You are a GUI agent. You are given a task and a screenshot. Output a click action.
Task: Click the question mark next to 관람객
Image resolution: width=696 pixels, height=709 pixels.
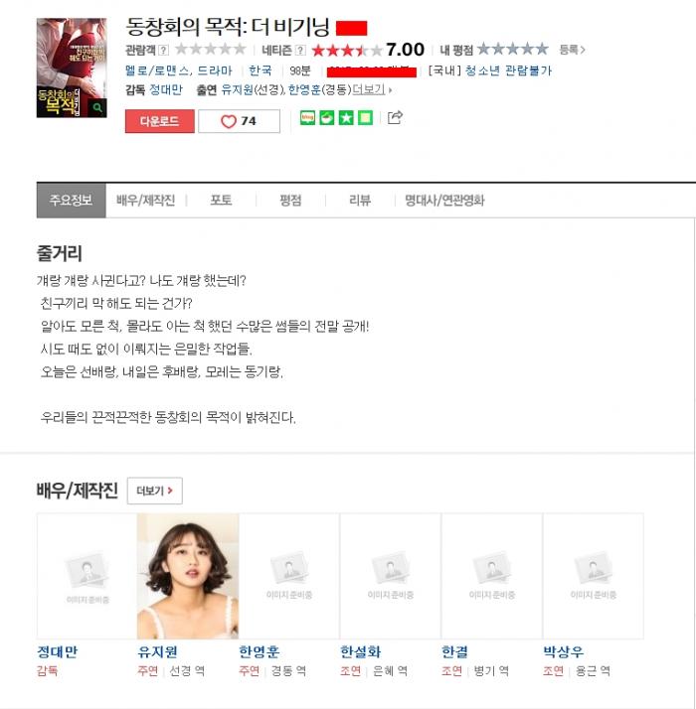click(163, 50)
